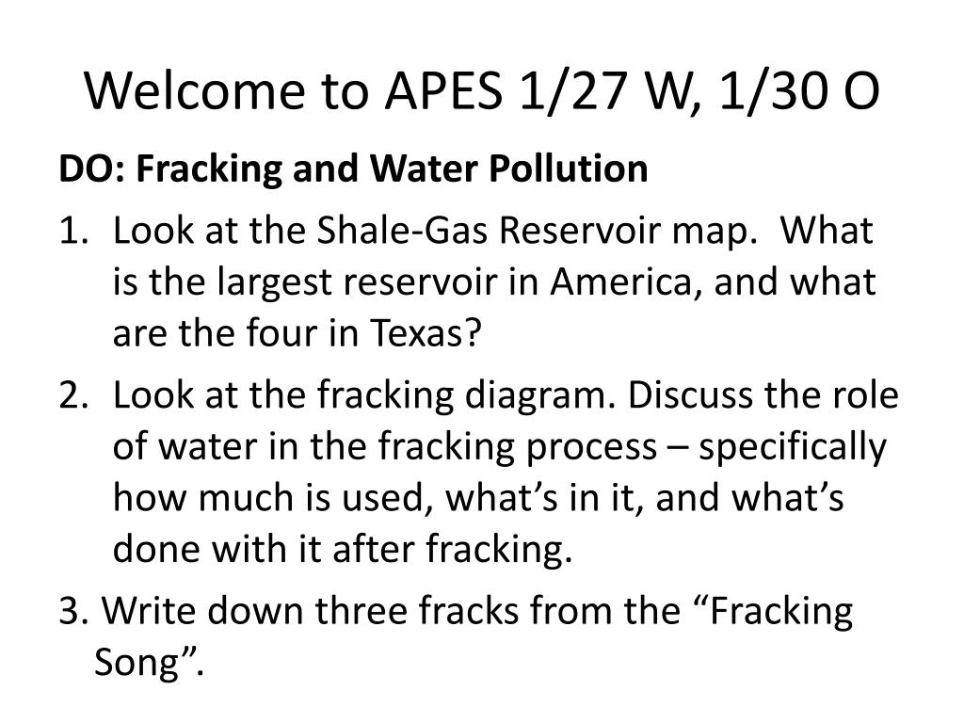
Task: Click the date '1/30 O' in the title
Action: [x=798, y=91]
